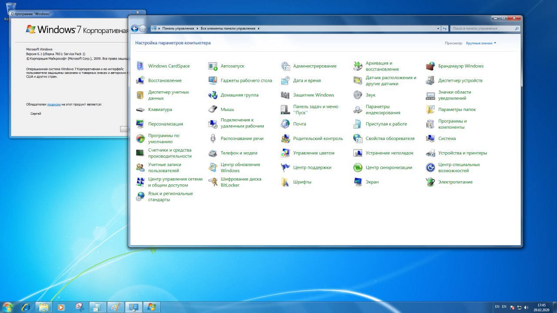Screen dimensions: 557x313
Task: Click the Центр обновления Windows link
Action: pyautogui.click(x=240, y=167)
